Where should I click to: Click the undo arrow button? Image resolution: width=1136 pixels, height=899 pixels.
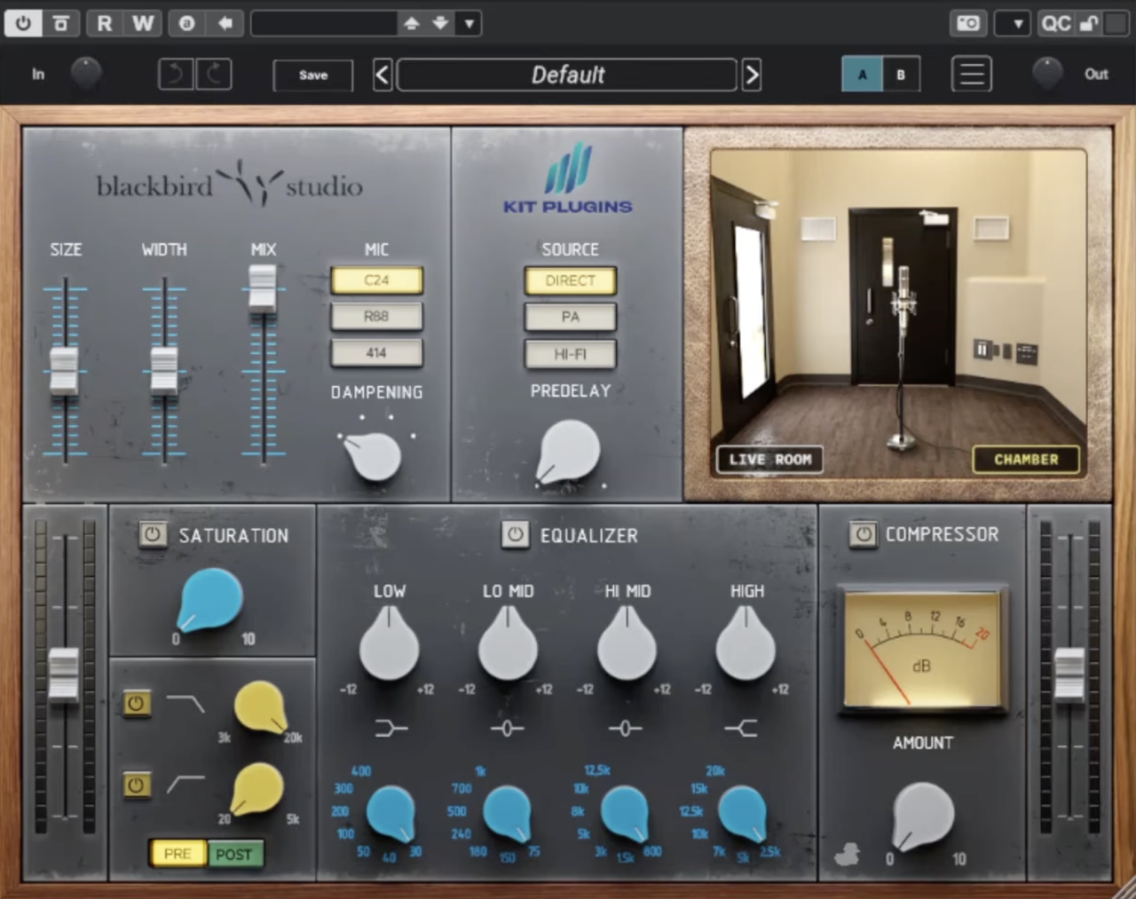[x=176, y=75]
